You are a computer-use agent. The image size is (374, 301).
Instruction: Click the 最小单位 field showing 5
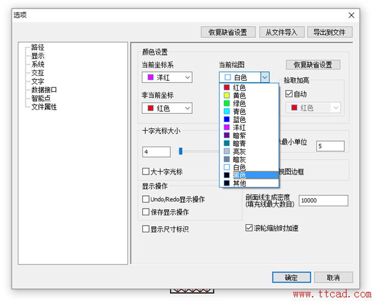(x=330, y=146)
